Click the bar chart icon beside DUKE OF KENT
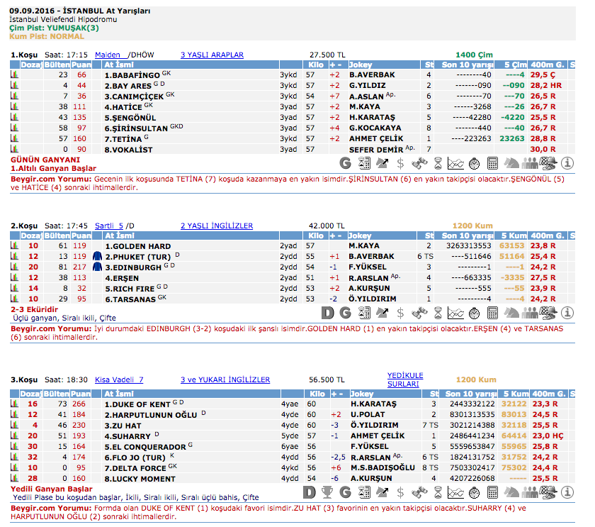Viewport: 595px width, 527px height. point(13,404)
